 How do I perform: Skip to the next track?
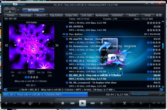point(92,103)
